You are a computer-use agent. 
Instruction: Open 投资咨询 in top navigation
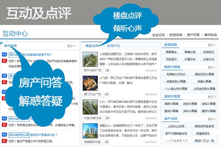(x=176, y=35)
